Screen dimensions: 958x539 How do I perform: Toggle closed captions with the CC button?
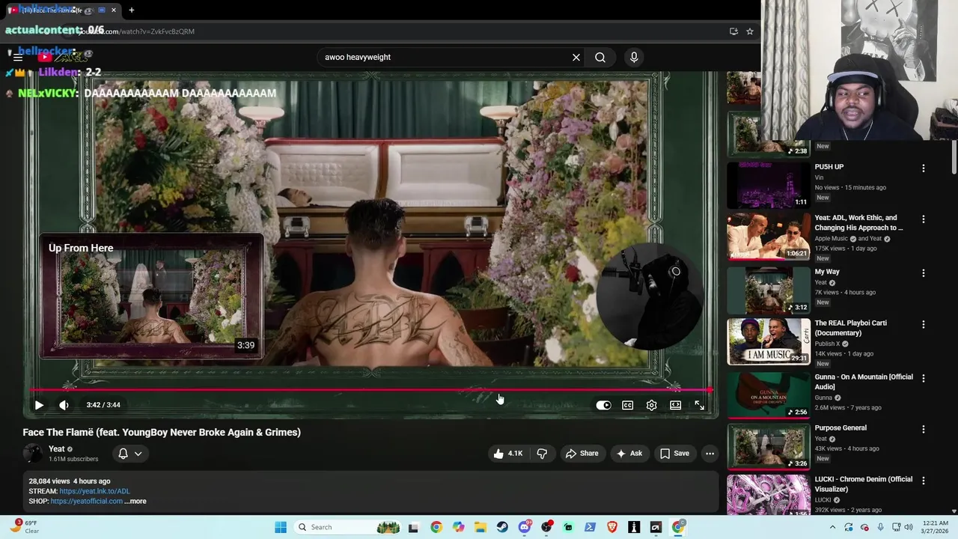point(627,405)
